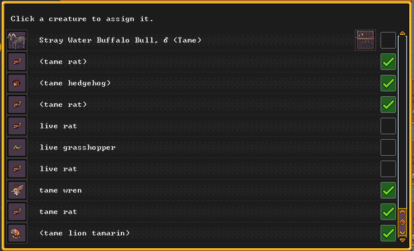Click the tame lion tamarin icon
Viewport: 414px width, 251px height.
(x=17, y=233)
